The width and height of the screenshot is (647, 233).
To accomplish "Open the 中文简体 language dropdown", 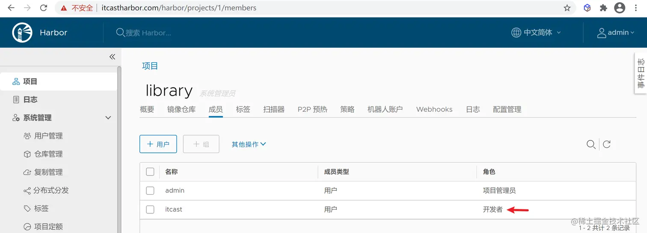I will pyautogui.click(x=536, y=32).
